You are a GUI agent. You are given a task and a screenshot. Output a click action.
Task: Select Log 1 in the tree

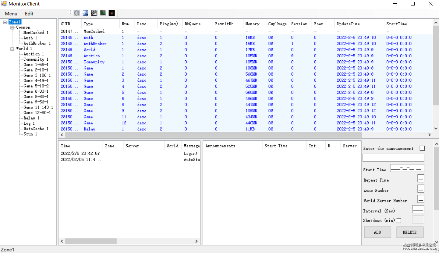coord(29,123)
